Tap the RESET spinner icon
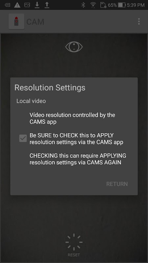 [74, 242]
